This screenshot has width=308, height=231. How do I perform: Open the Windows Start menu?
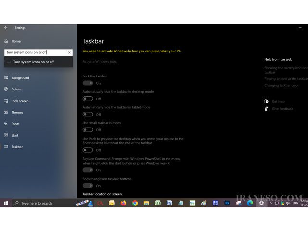pos(6,203)
